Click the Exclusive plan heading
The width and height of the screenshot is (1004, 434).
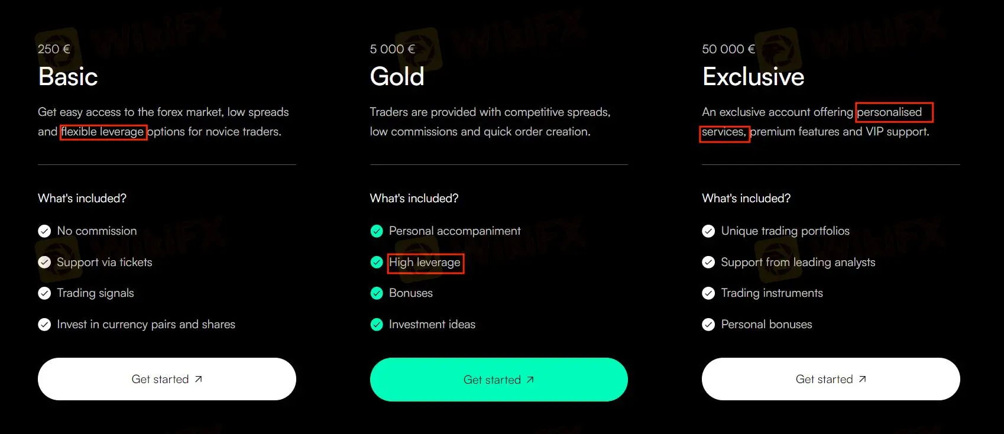(753, 77)
